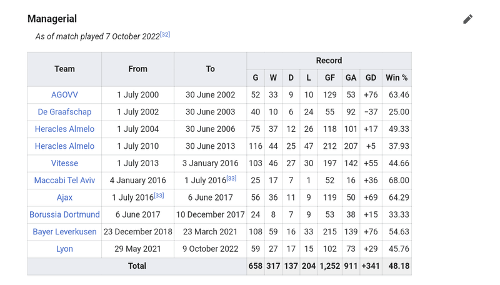Click the GD column header
The image size is (500, 285).
371,77
